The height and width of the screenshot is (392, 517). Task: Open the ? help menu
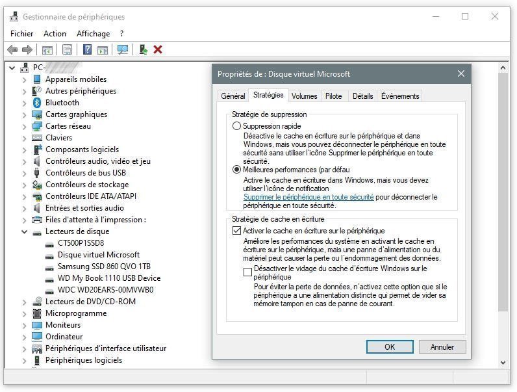(122, 34)
